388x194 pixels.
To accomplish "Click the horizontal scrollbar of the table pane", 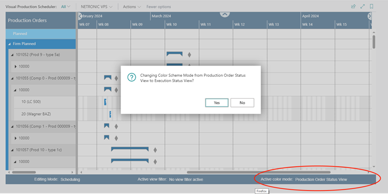I will 24,172.
